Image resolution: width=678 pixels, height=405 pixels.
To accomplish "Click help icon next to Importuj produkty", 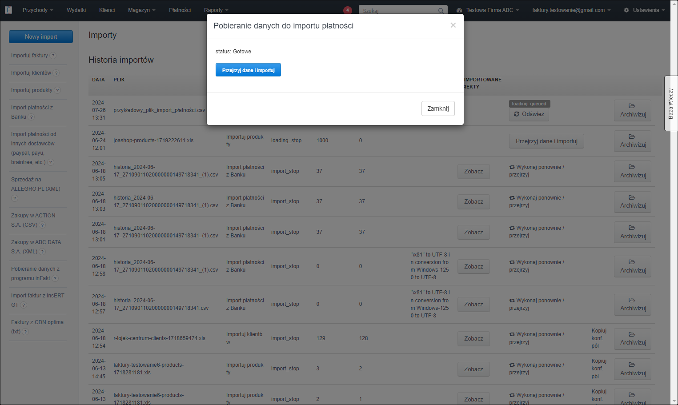I will coord(57,90).
